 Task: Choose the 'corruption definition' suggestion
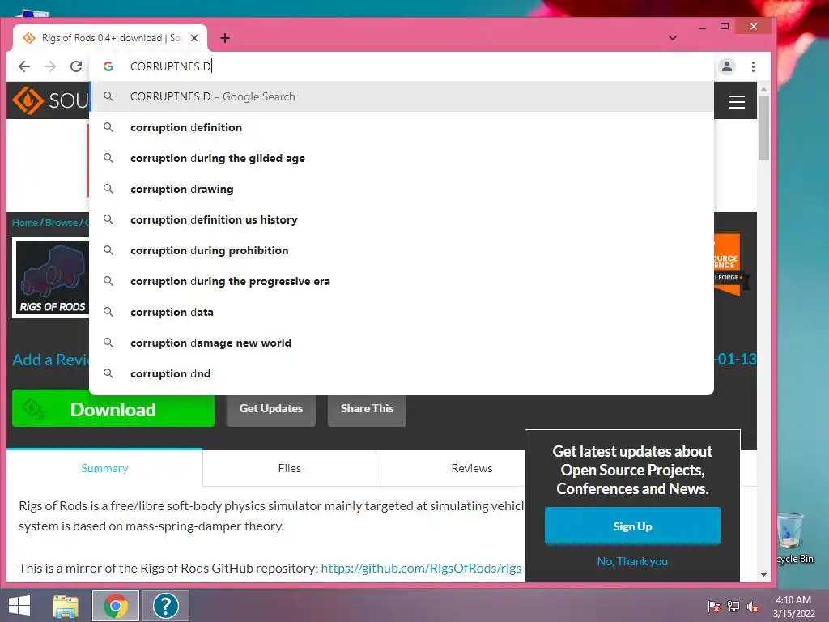[x=402, y=127]
